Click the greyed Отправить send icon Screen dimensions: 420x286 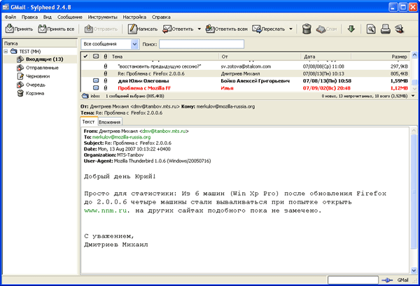tap(89, 29)
